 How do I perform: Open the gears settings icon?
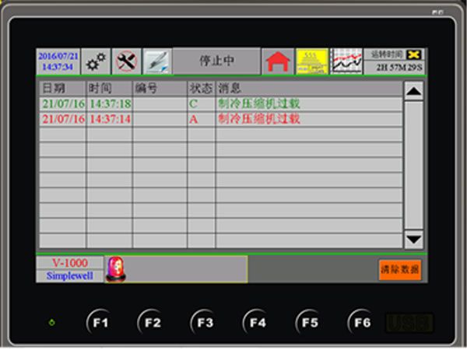click(x=96, y=61)
